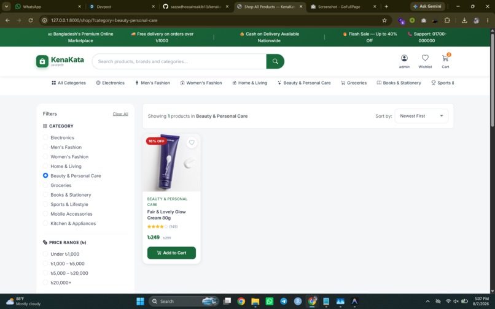Choose price range ৳1,000 – ৳5,000
Screen dimensions: 495x309
(45, 263)
